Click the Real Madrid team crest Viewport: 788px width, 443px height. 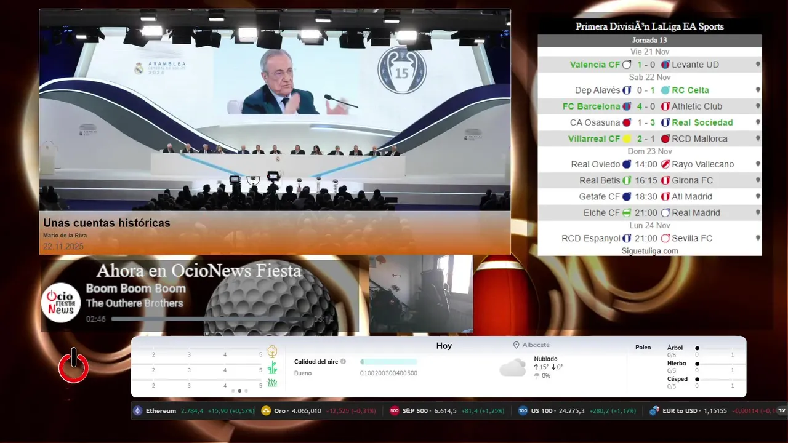coord(665,213)
